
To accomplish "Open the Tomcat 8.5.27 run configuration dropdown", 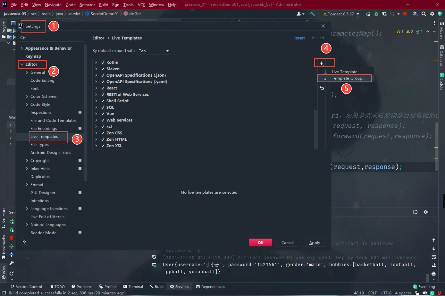I will (x=340, y=14).
